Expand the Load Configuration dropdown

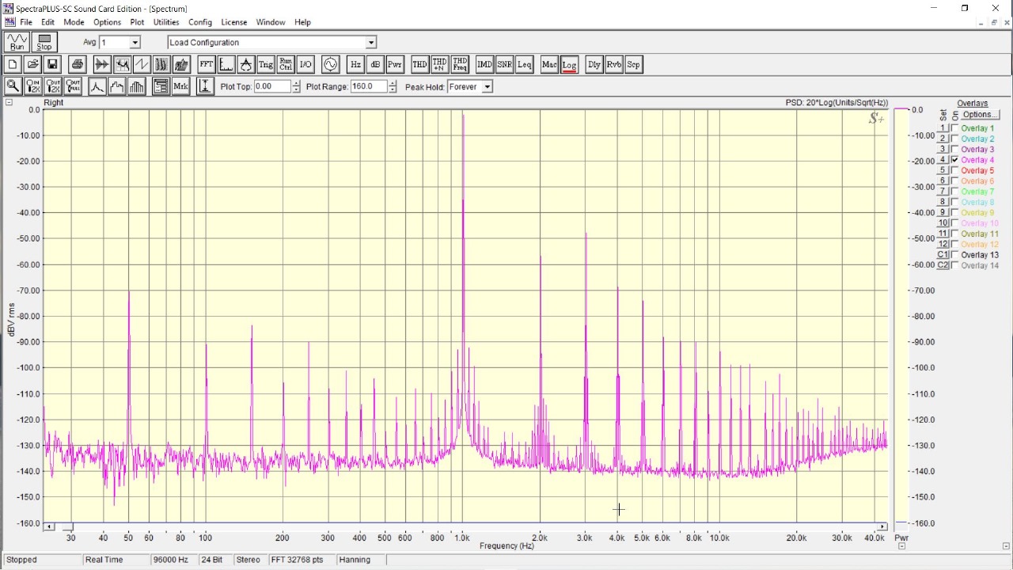(371, 43)
